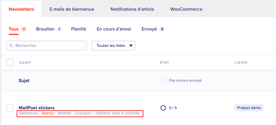Viewport: 276px width, 125px height.
Task: Click the search magnifier icon
Action: (12, 46)
